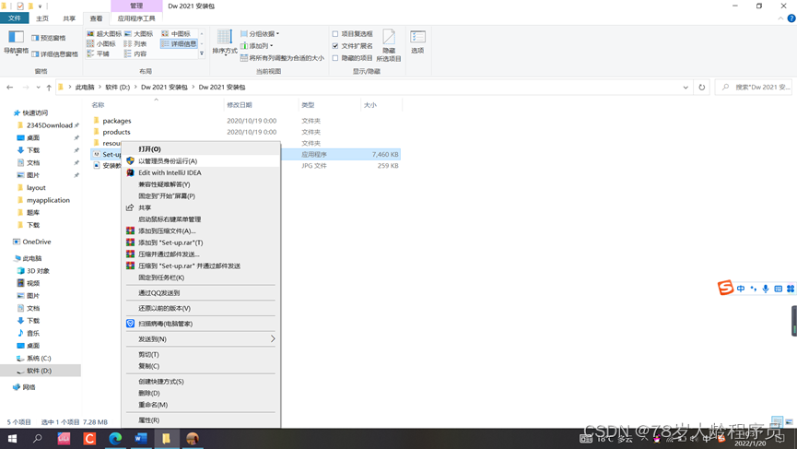Image resolution: width=797 pixels, height=449 pixels.
Task: Open Word from the taskbar
Action: coord(141,438)
